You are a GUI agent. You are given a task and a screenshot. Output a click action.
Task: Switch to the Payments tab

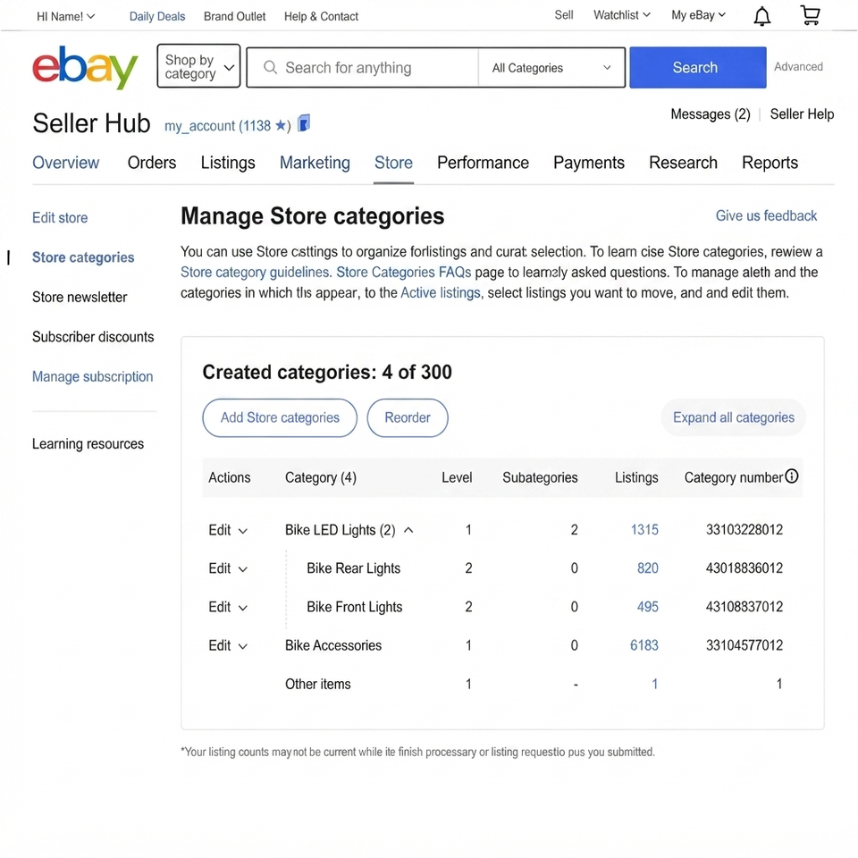(589, 163)
